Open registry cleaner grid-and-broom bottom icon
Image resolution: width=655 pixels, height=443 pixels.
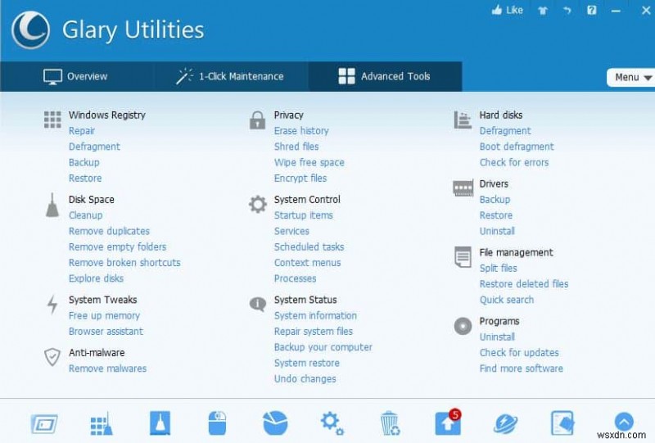point(102,424)
